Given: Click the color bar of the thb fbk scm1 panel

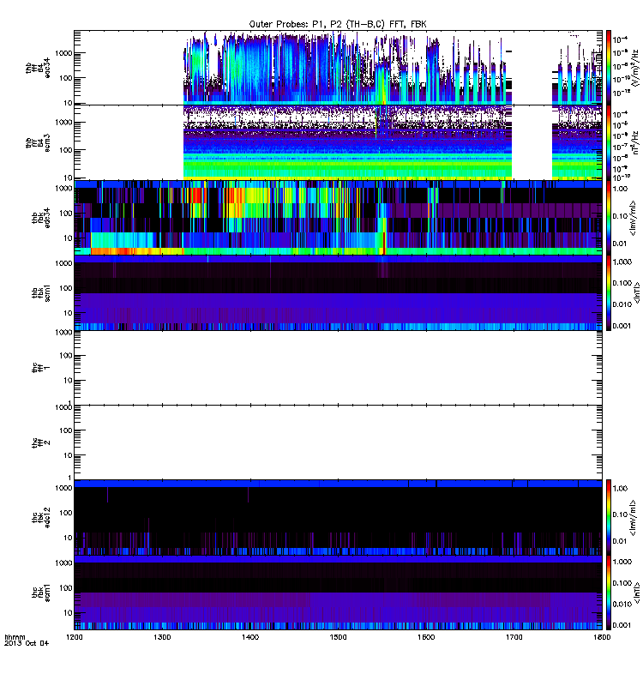Looking at the screenshot, I should click(609, 292).
